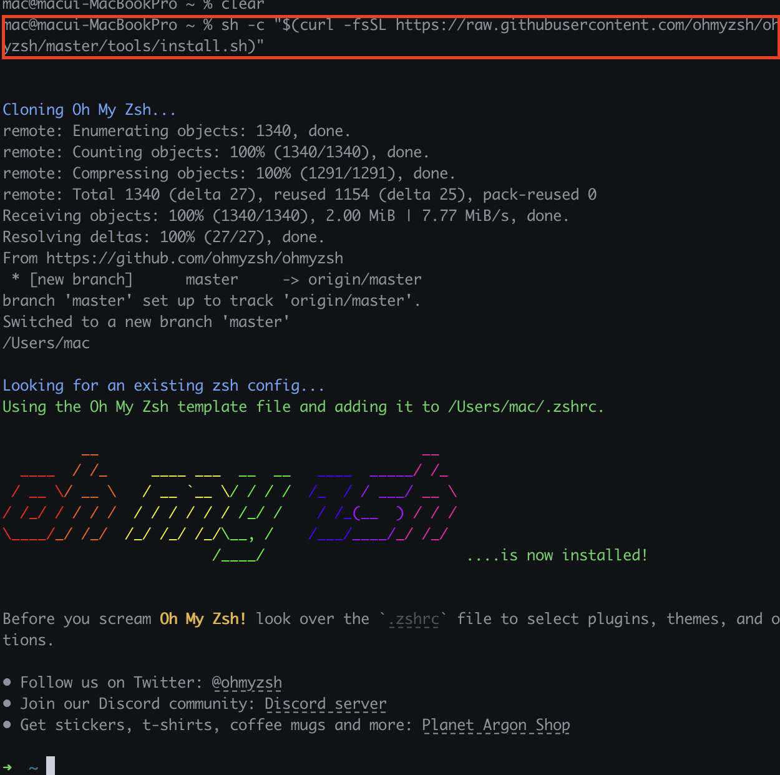
Task: Open the @ohmyzsh Twitter link
Action: coord(247,683)
